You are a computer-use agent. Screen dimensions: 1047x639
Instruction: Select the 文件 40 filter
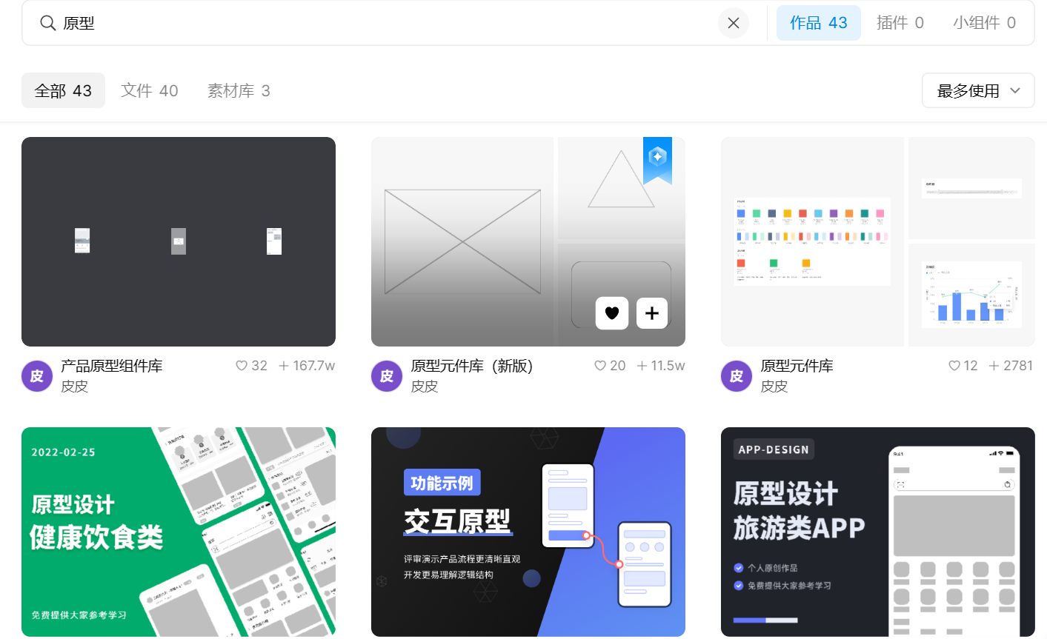150,90
